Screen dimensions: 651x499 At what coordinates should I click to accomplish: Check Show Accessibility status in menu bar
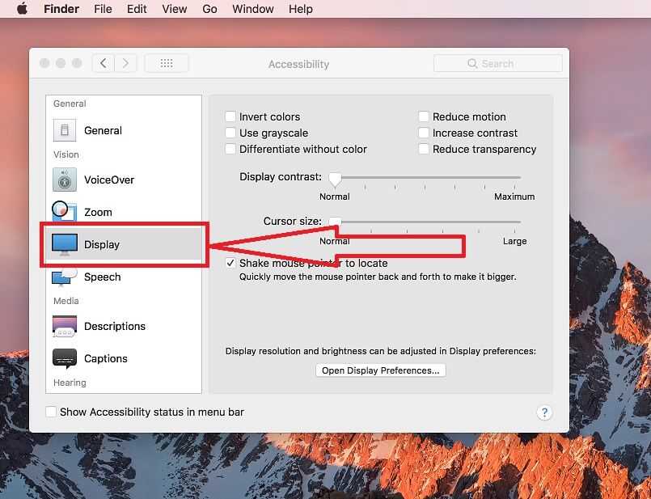point(51,412)
